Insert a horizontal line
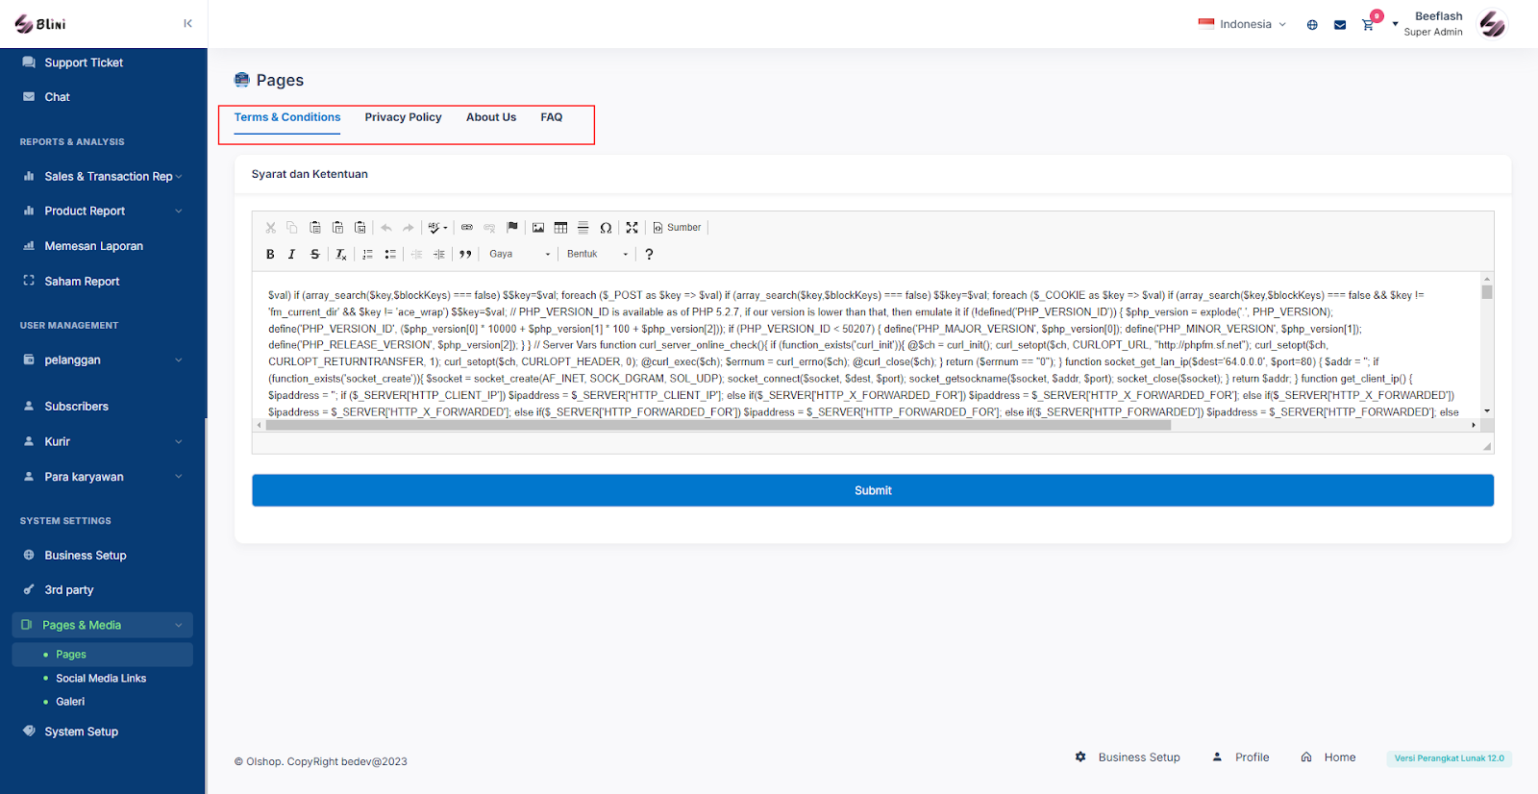Viewport: 1538px width, 794px height. (x=583, y=228)
